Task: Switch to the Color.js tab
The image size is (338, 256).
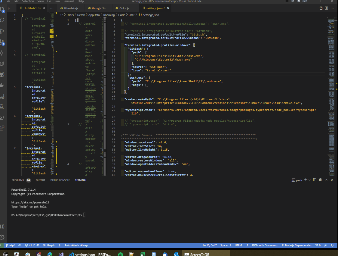Action: pyautogui.click(x=123, y=8)
